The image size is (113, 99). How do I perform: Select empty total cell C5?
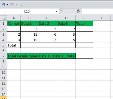(47, 45)
